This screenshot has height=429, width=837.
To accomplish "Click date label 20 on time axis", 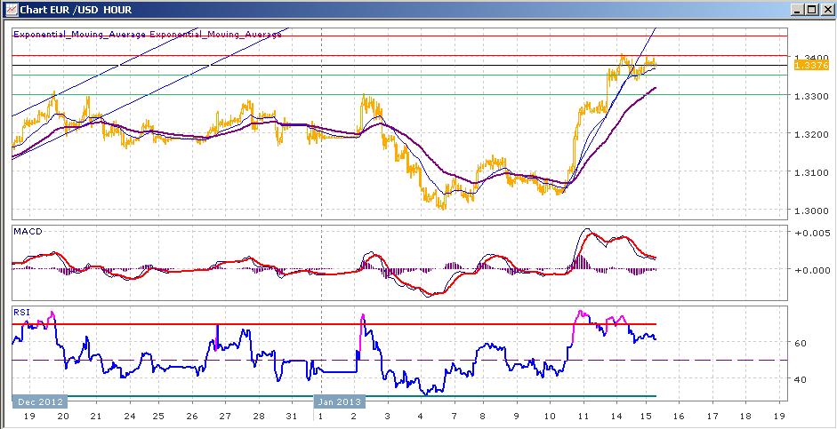I will tap(63, 417).
